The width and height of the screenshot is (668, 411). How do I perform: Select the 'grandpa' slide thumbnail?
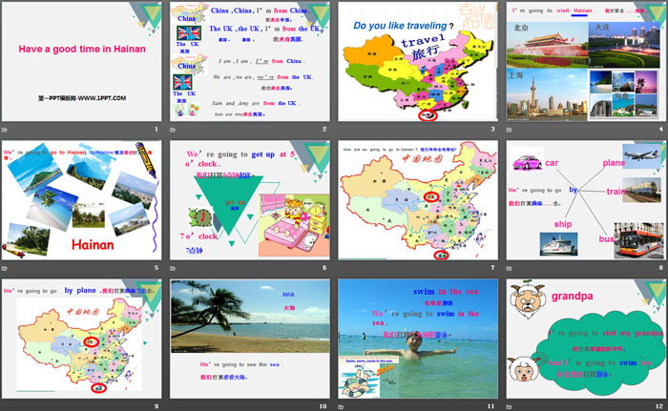pos(586,339)
